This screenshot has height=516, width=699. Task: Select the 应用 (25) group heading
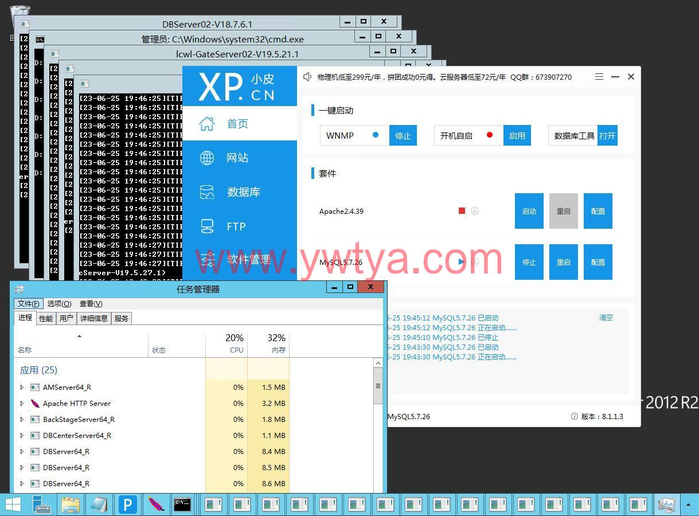[38, 370]
